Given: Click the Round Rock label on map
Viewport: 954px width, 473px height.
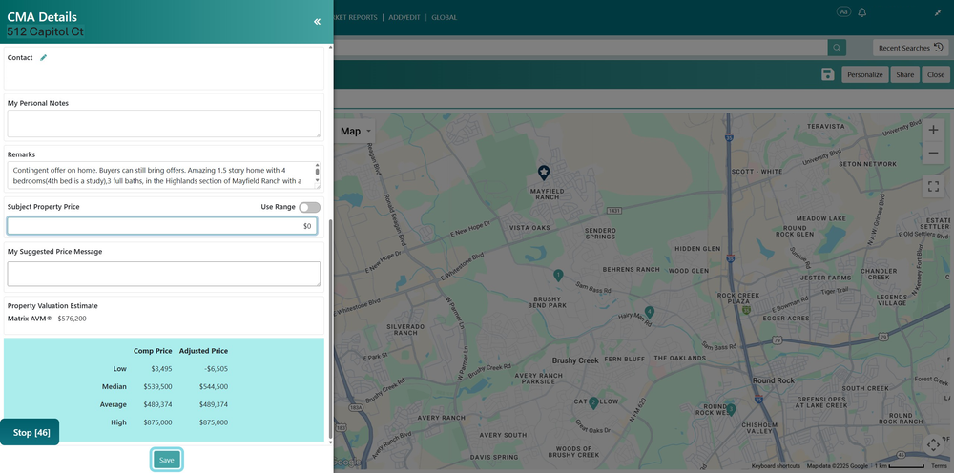Looking at the screenshot, I should (x=772, y=380).
